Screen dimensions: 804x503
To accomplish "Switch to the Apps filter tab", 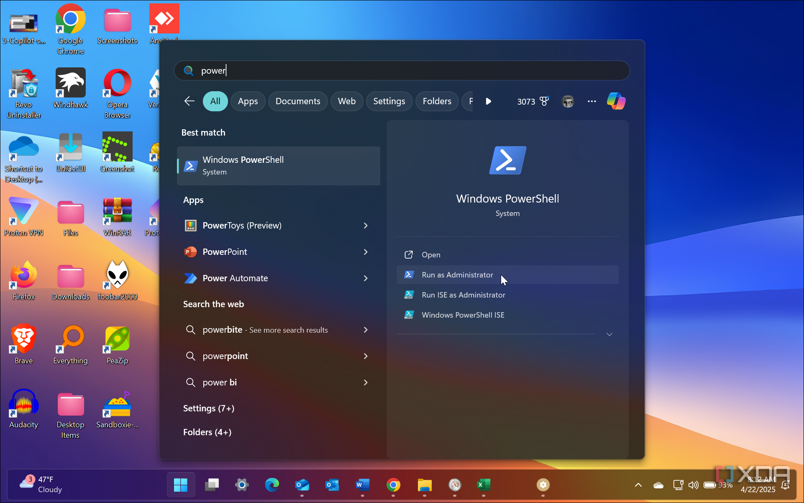I will point(248,101).
